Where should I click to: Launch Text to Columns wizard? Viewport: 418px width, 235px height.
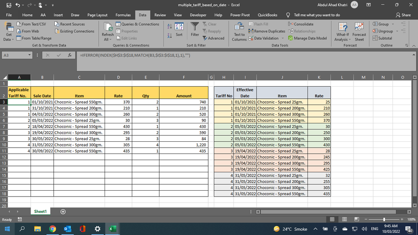pyautogui.click(x=239, y=32)
